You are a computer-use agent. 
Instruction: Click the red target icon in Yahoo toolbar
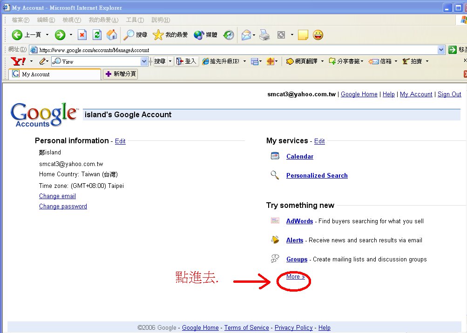coord(270,61)
